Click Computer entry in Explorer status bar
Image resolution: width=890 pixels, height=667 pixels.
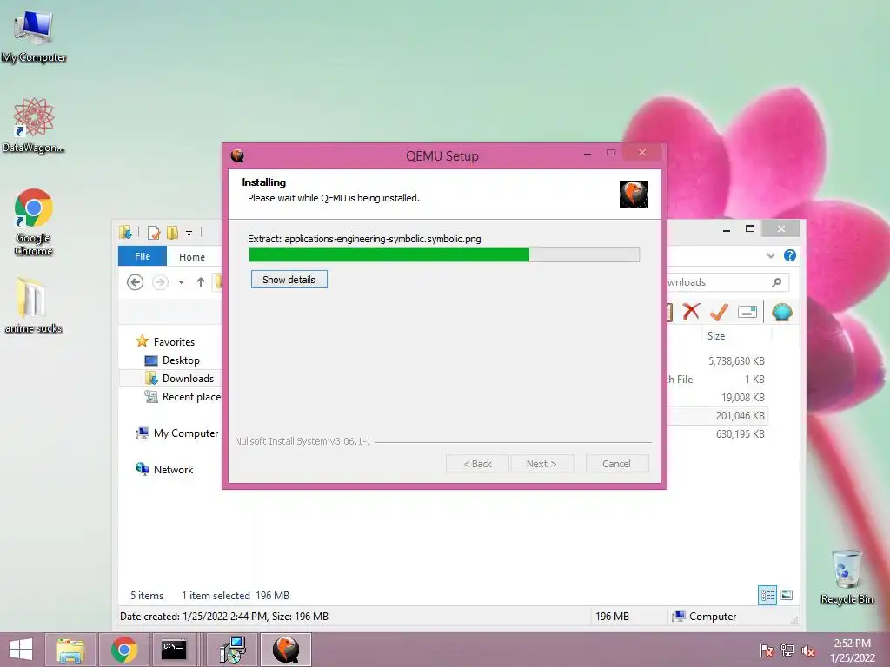(x=704, y=617)
